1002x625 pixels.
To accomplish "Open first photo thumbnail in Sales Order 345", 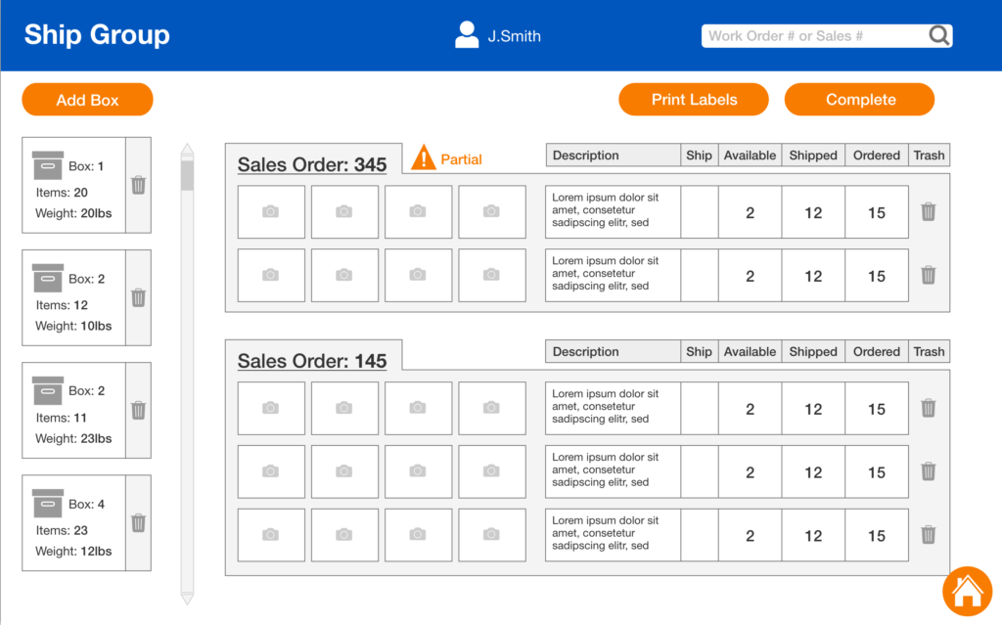I will point(271,212).
